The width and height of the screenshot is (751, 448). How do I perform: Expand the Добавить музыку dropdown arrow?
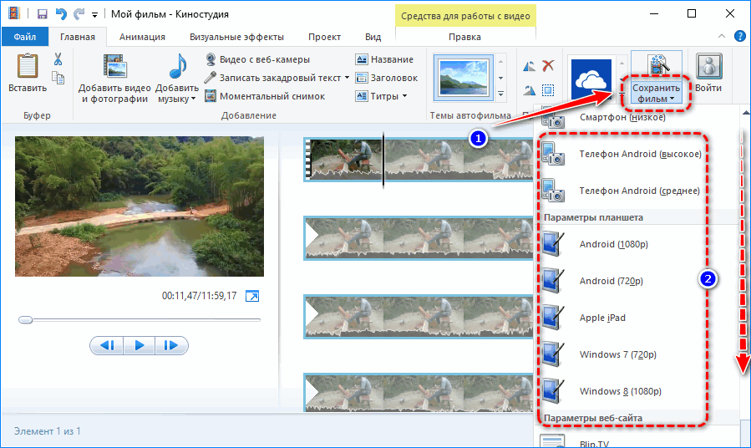click(194, 99)
